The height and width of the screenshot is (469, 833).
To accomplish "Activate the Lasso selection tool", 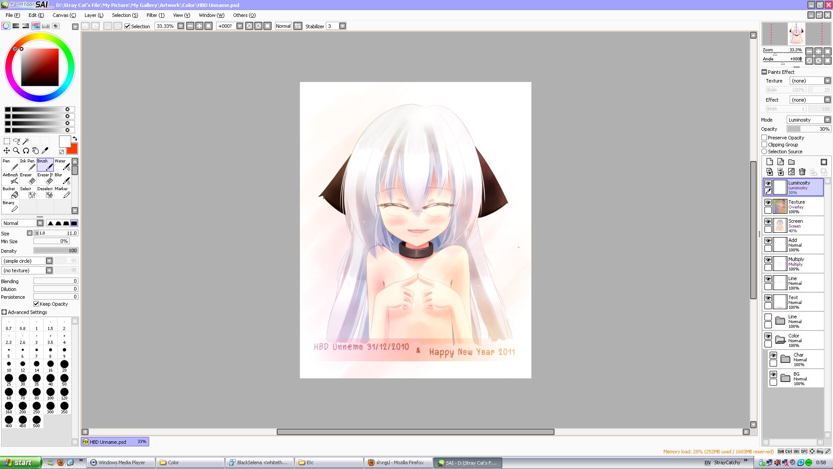I will click(x=16, y=141).
